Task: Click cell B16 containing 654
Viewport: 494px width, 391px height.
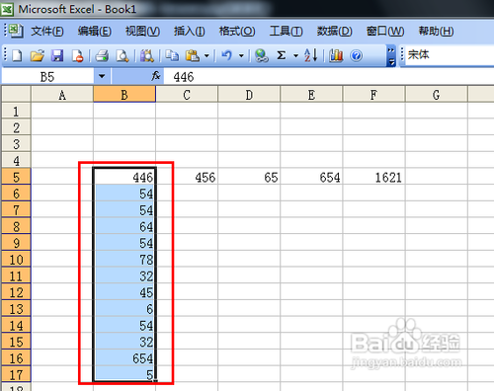Action: (x=124, y=357)
